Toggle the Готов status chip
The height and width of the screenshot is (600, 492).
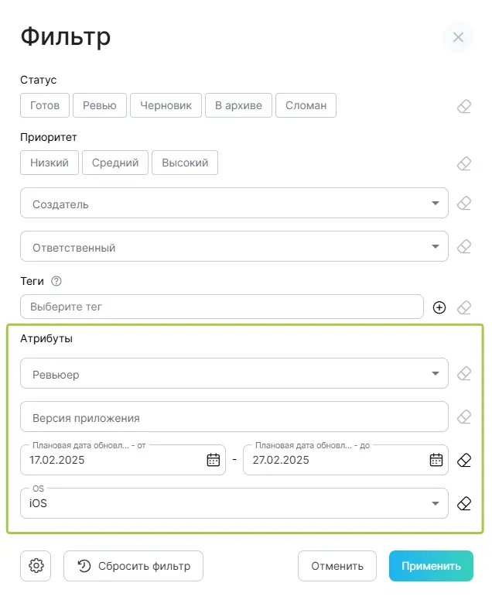tap(45, 105)
